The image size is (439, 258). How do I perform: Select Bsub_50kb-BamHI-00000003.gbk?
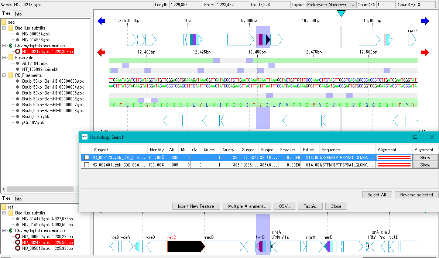pyautogui.click(x=53, y=81)
